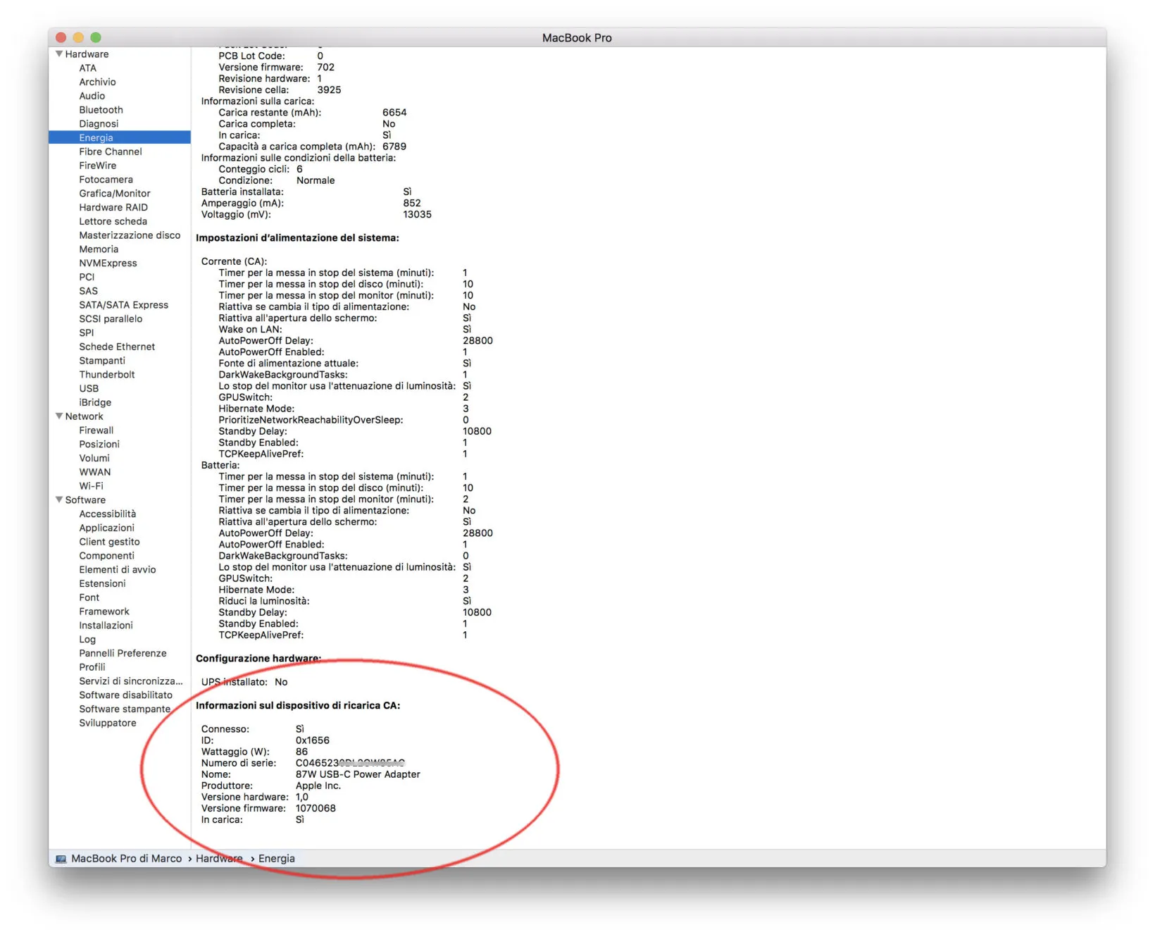Click Energia in the bottom path bar
The height and width of the screenshot is (937, 1155).
(x=277, y=859)
